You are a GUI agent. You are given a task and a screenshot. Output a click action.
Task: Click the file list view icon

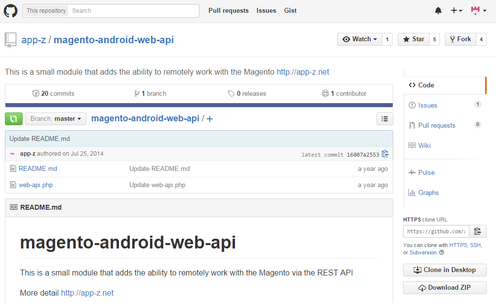[384, 119]
